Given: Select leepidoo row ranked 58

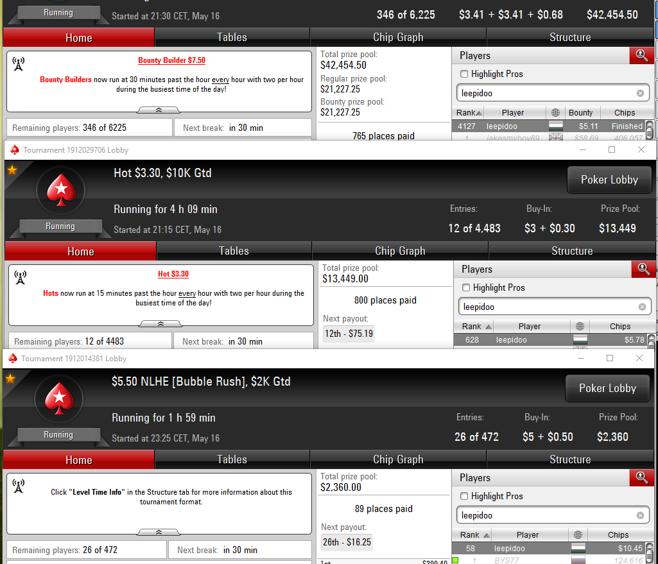Looking at the screenshot, I should tap(548, 548).
